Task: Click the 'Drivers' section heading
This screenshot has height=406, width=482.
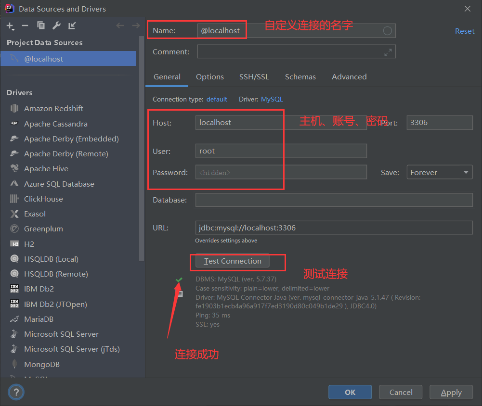Action: 19,92
